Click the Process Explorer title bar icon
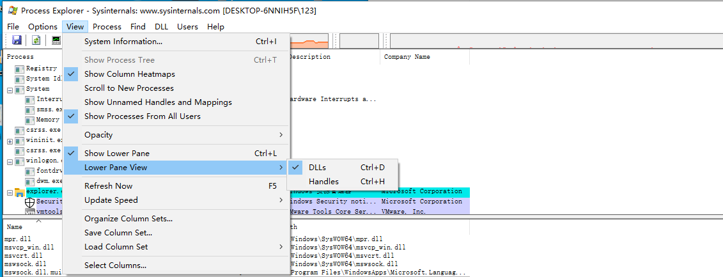Image resolution: width=723 pixels, height=277 pixels. pos(13,10)
